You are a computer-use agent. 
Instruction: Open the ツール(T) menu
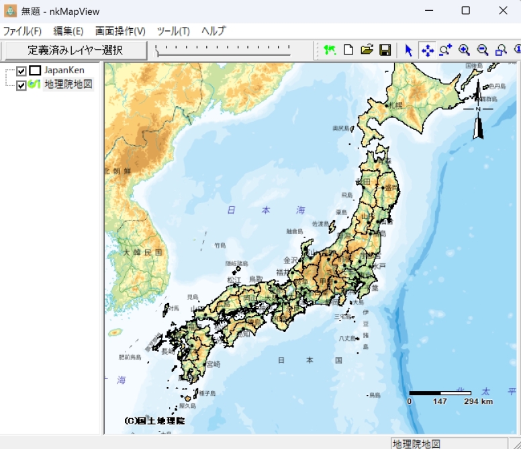tap(173, 31)
